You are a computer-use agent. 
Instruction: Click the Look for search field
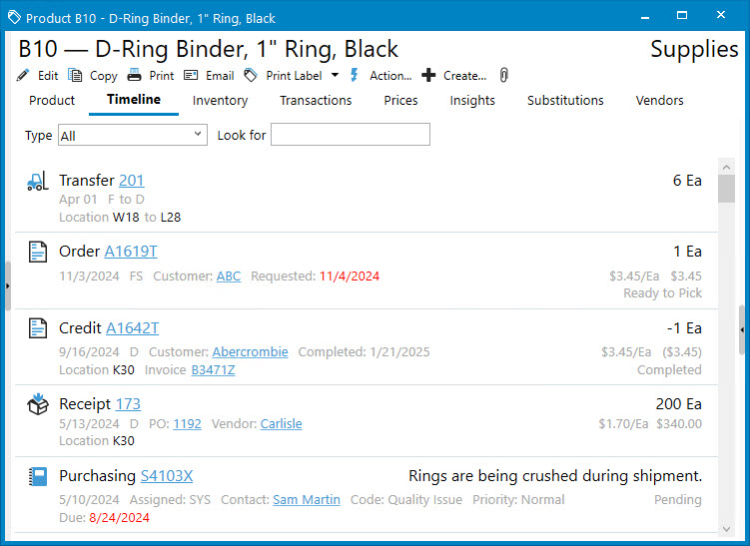[351, 135]
